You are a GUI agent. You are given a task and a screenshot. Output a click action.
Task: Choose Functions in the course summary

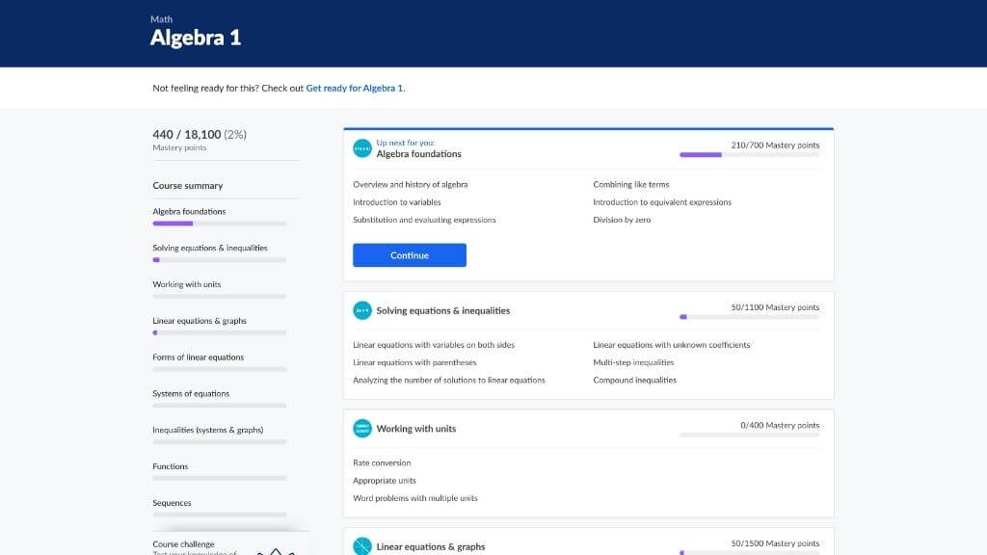(x=171, y=466)
